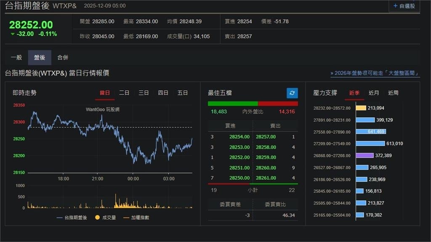This screenshot has width=431, height=242.
Task: Click the blue refresh icon in 最佳五檔
Action: pos(292,93)
